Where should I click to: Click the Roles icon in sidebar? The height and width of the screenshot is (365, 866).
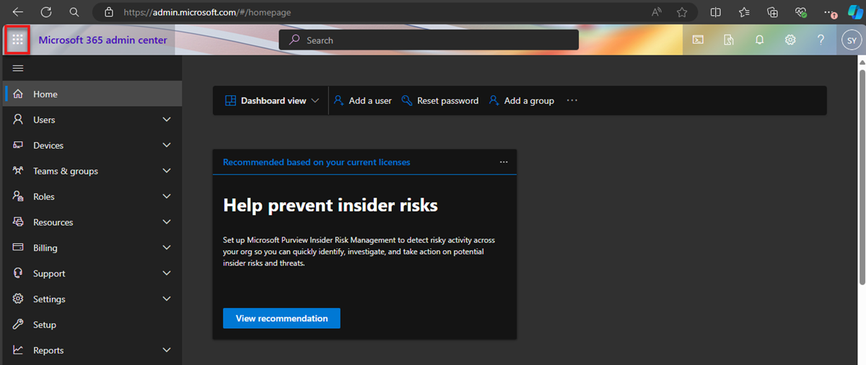(18, 196)
